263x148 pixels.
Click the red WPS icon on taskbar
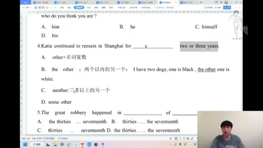(82, 144)
